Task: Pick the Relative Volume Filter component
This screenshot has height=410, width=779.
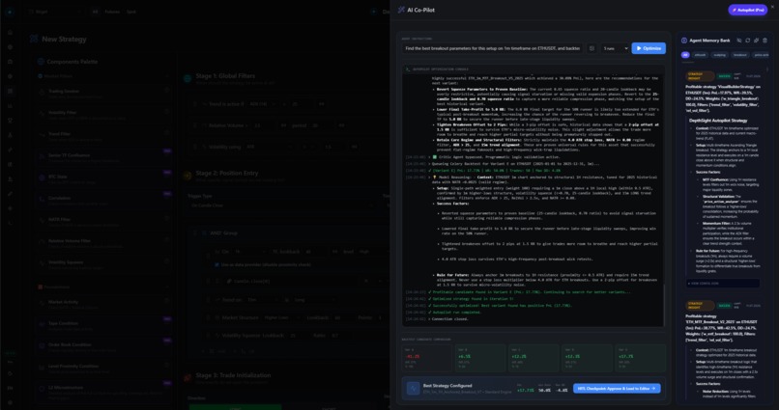Action: point(103,243)
